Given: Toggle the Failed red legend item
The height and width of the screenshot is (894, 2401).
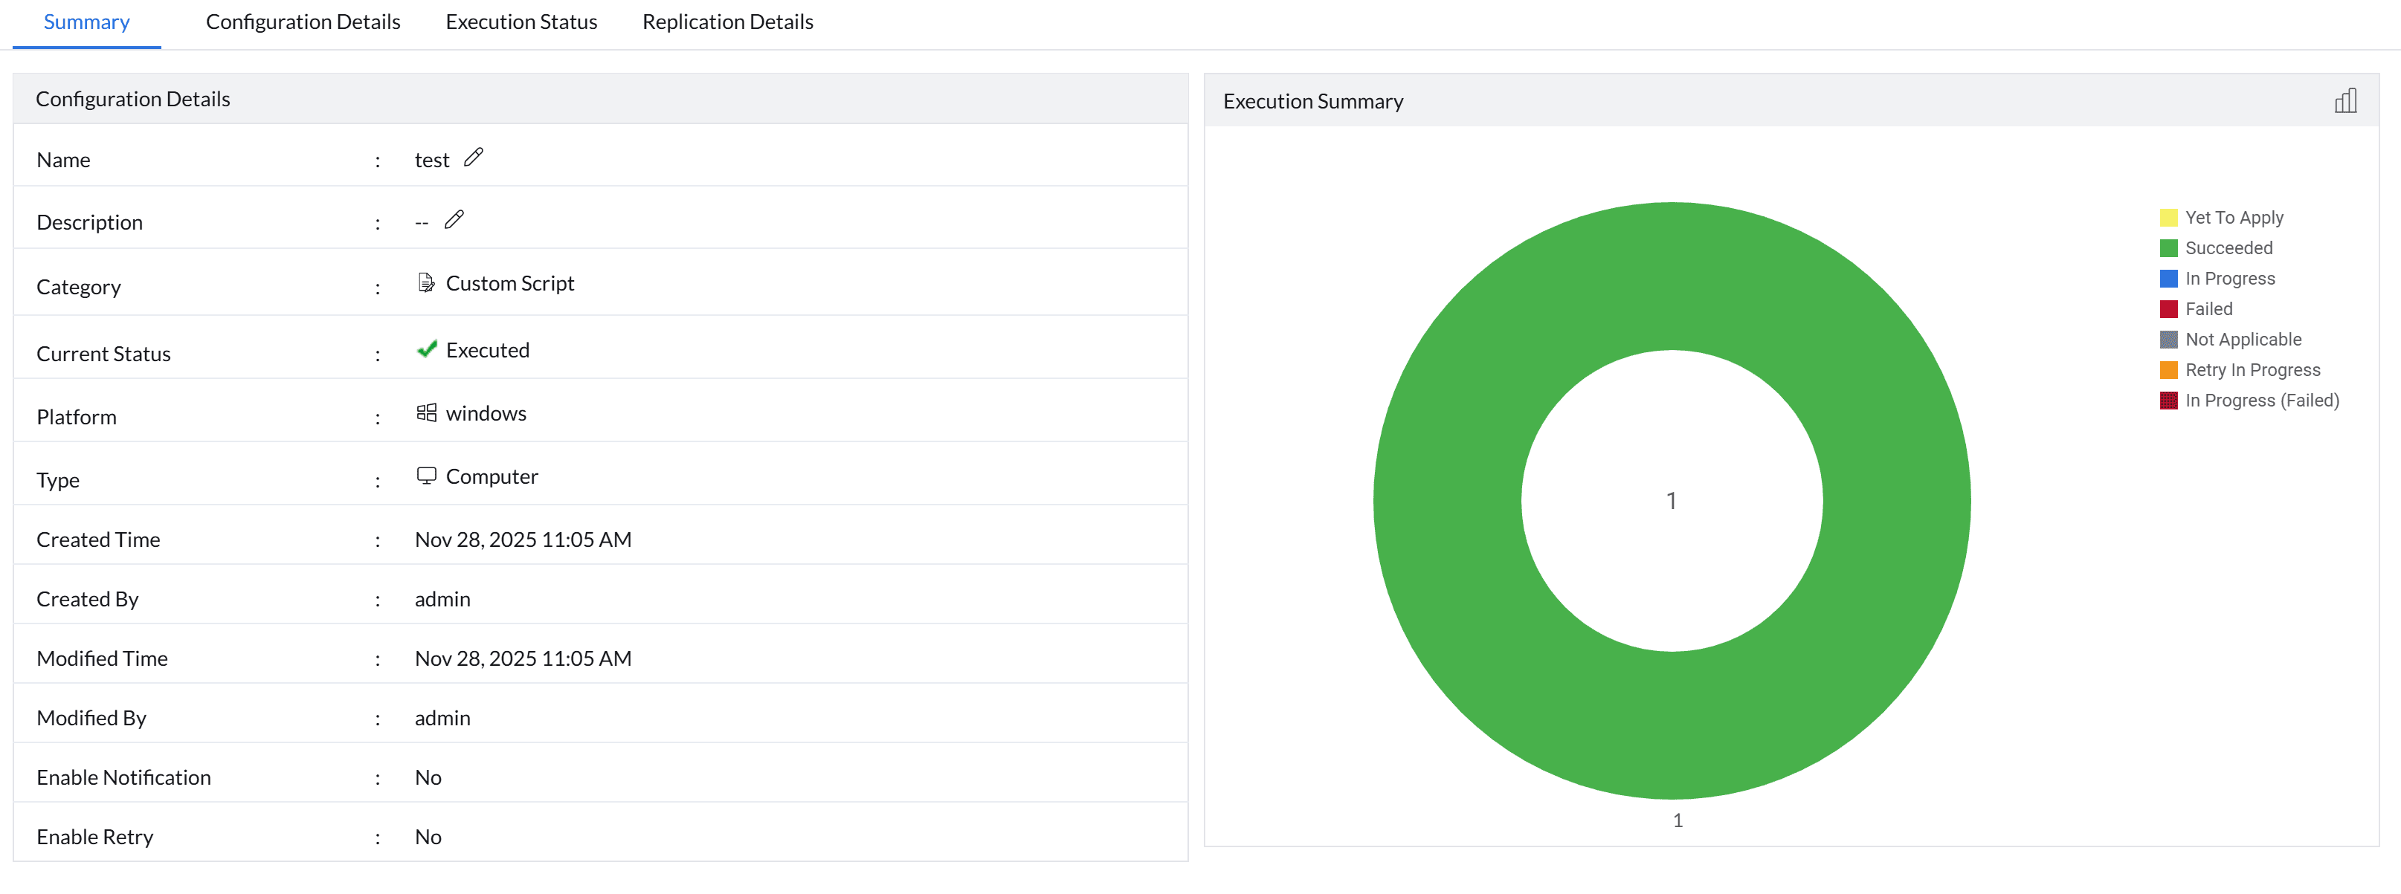Looking at the screenshot, I should pos(2208,308).
